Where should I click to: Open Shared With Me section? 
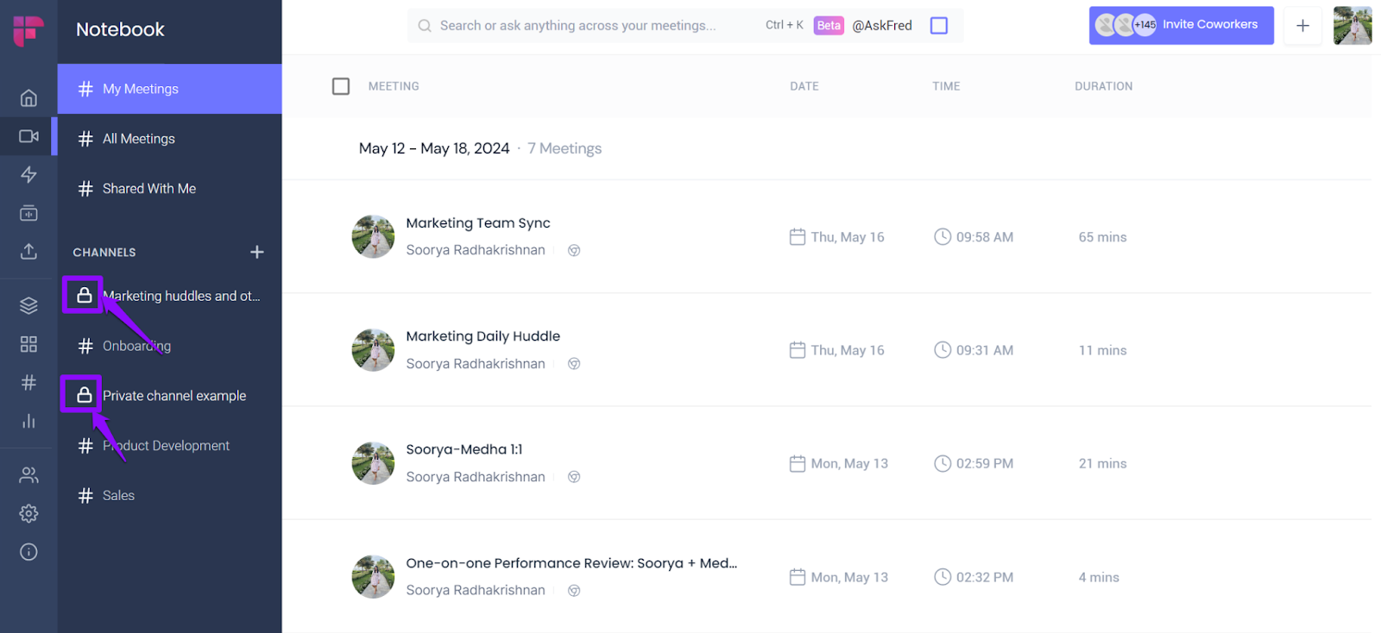(148, 189)
